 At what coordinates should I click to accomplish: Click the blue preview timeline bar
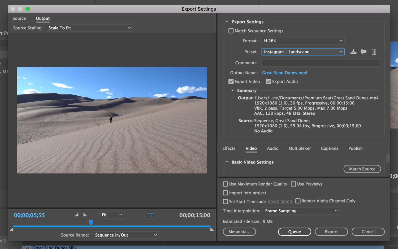pos(149,226)
